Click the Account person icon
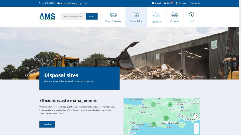This screenshot has height=135, width=241. (x=176, y=3)
